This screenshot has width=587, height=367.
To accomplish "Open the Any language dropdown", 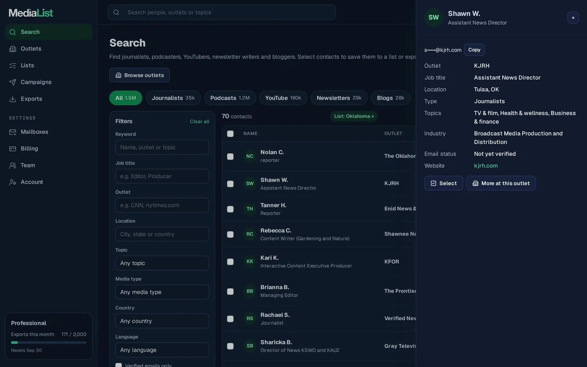I will [x=162, y=350].
